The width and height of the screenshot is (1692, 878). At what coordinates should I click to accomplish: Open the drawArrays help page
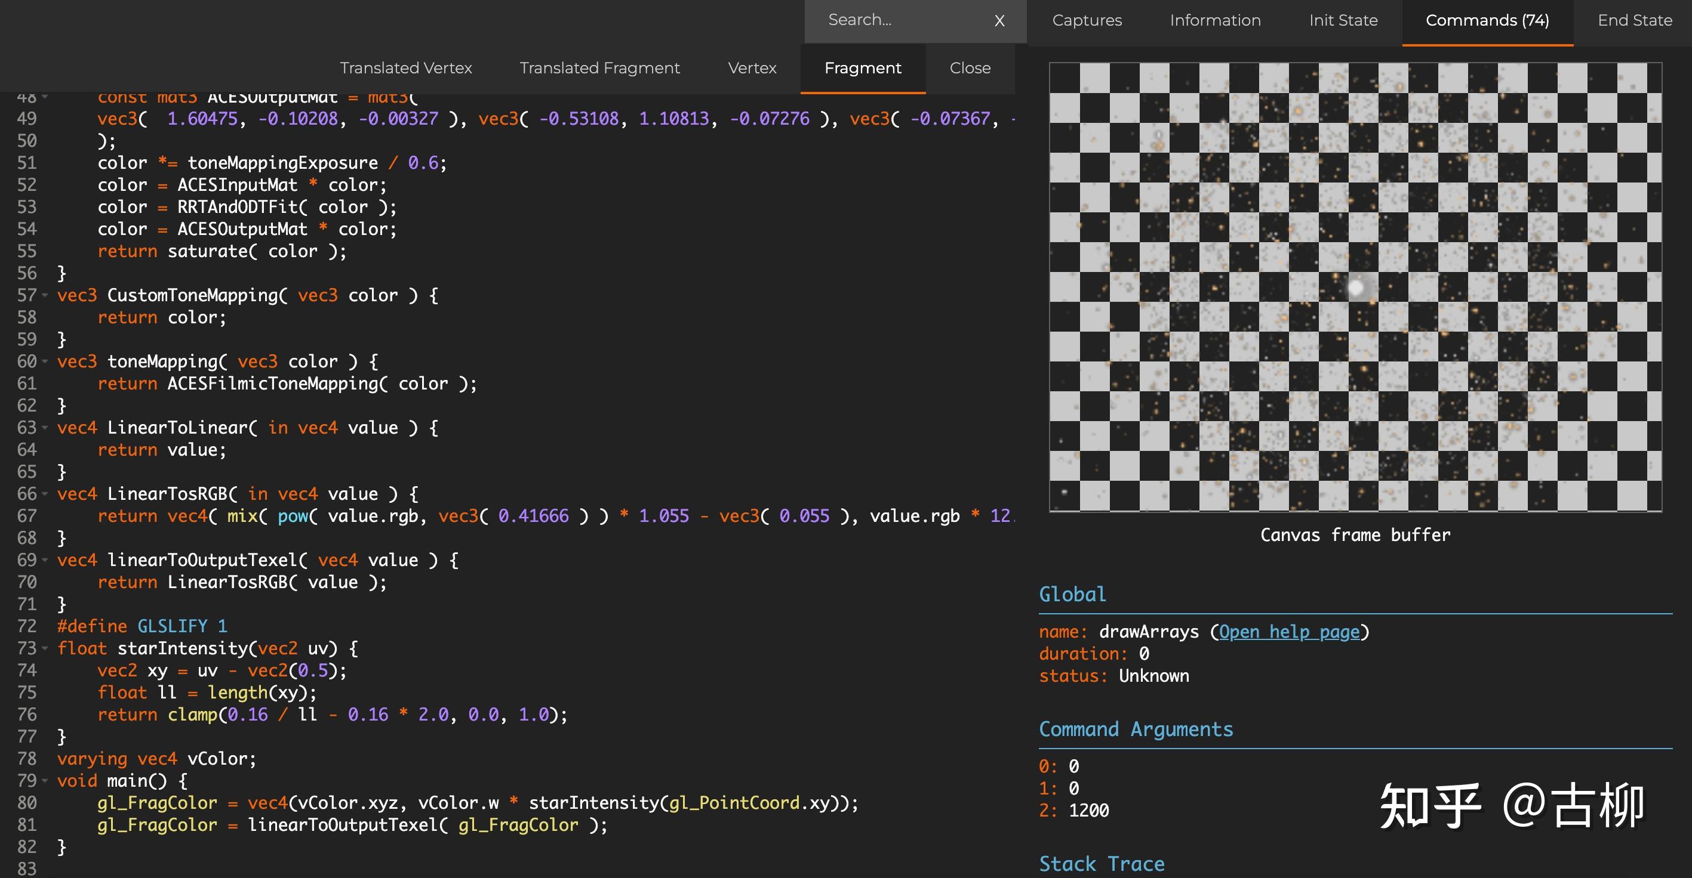point(1290,631)
